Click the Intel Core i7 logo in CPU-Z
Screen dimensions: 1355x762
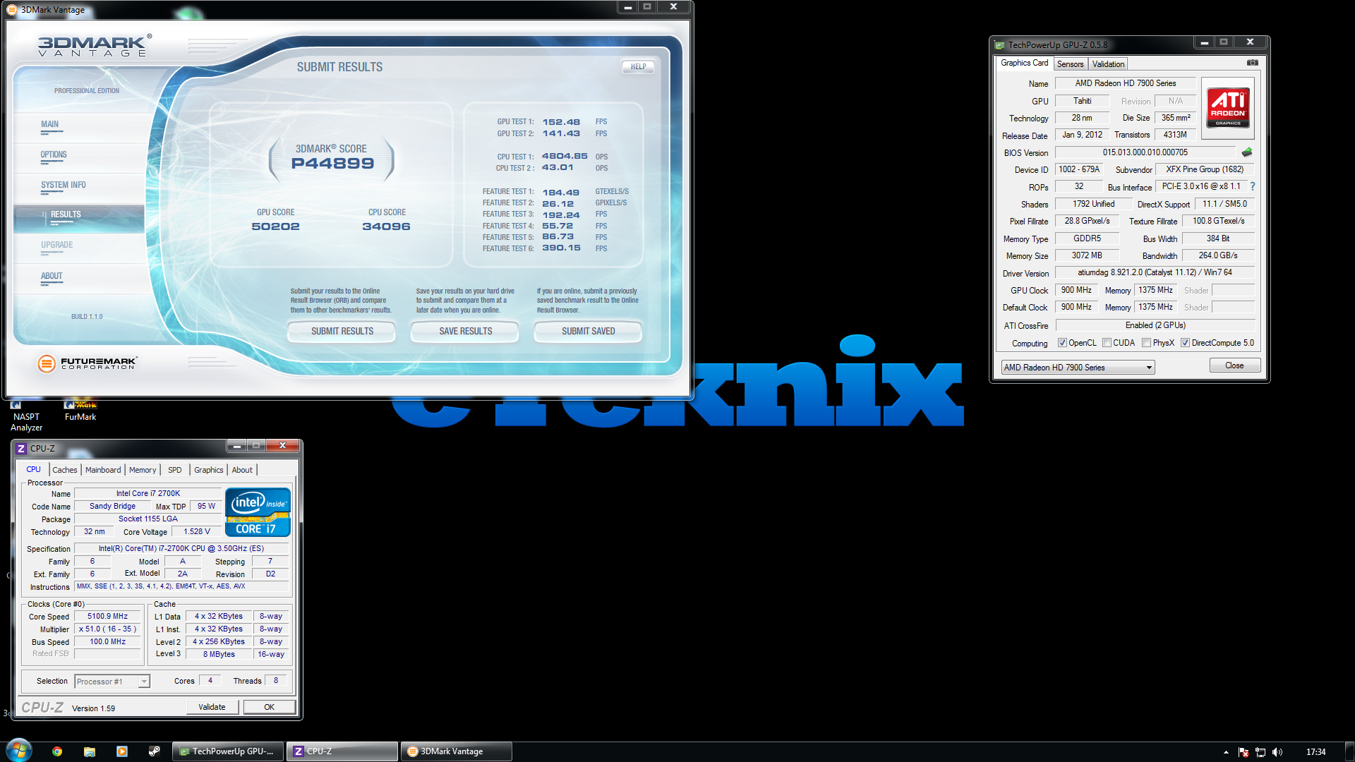pyautogui.click(x=258, y=512)
